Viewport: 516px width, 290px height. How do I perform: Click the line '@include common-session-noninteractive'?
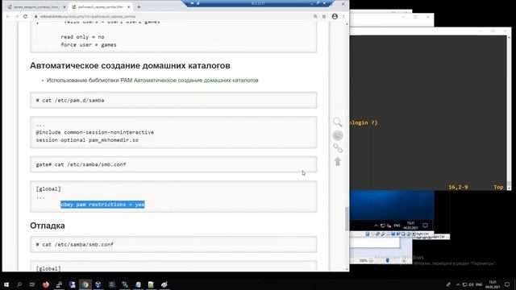(95, 132)
